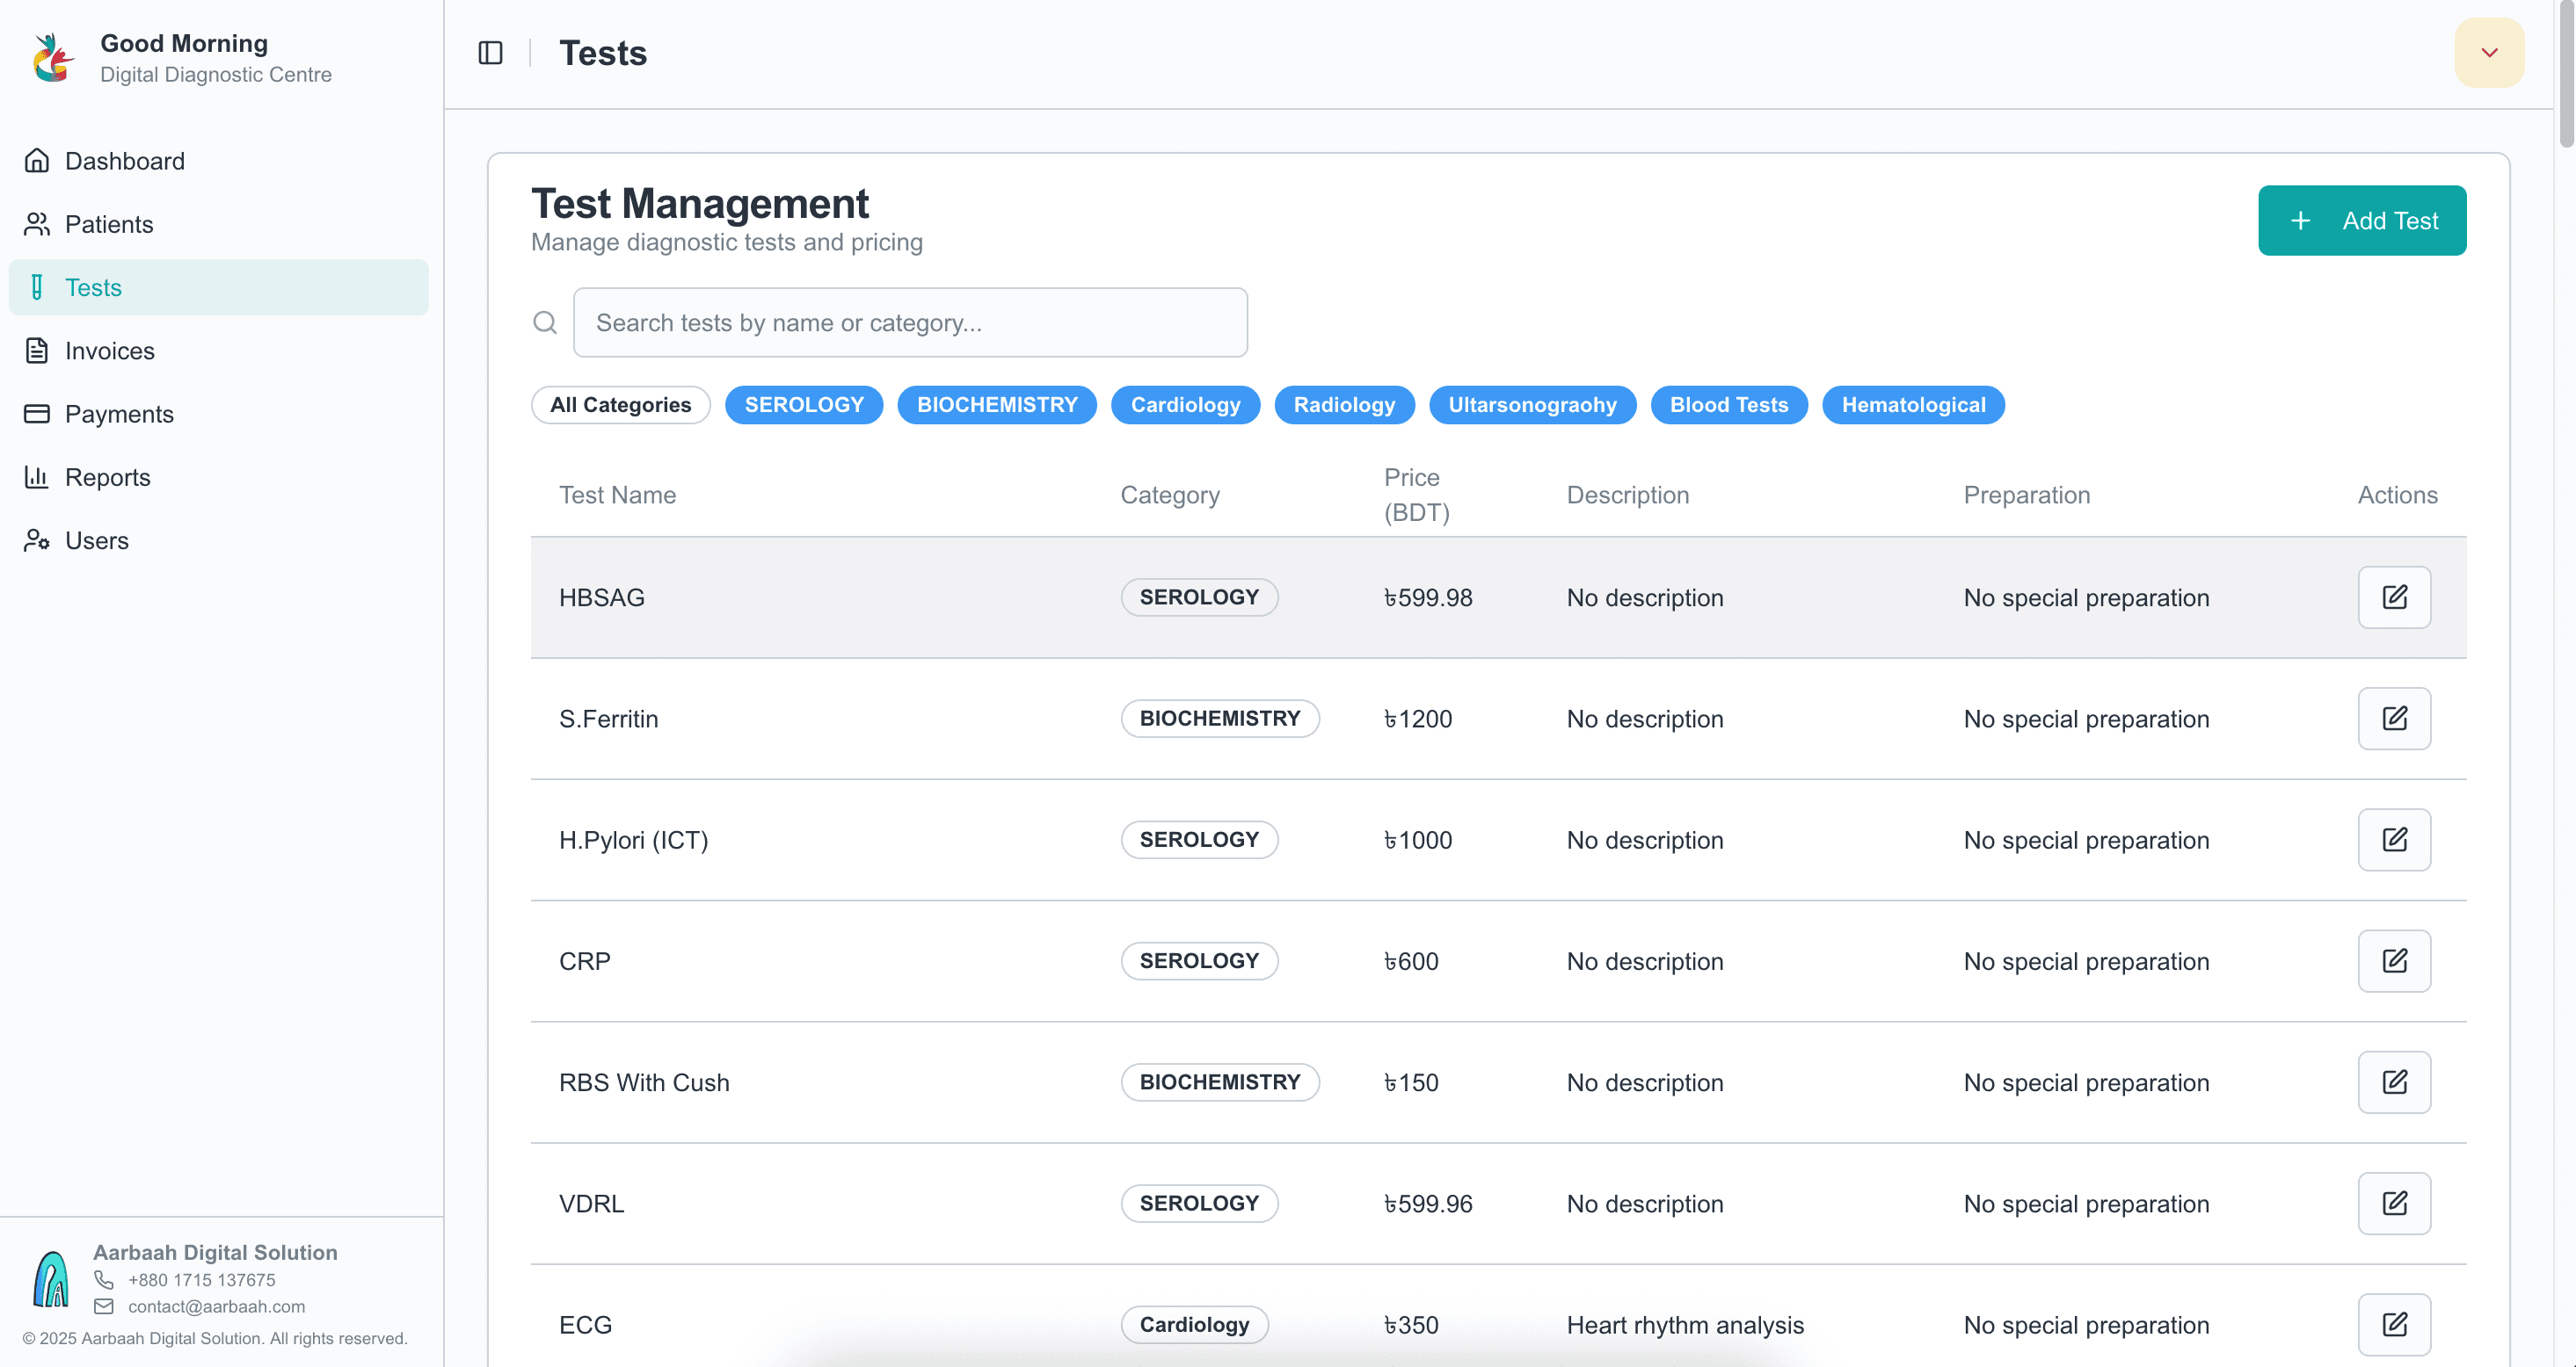This screenshot has height=1367, width=2576.
Task: Filter by Radiology category
Action: point(1344,405)
